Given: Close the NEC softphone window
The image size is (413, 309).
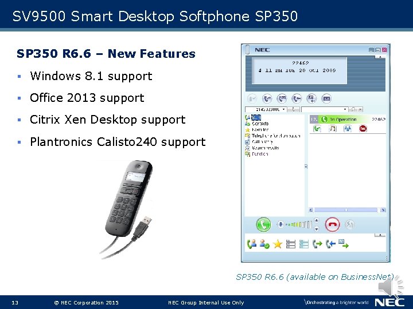Looking at the screenshot, I should (384, 50).
